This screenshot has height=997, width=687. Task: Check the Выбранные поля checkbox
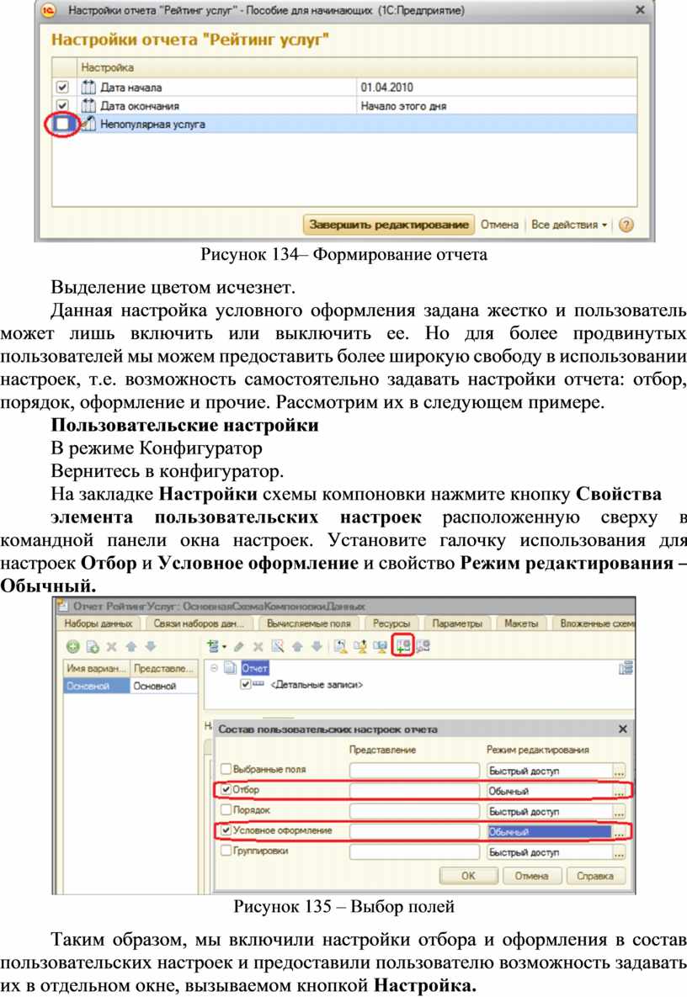click(x=226, y=769)
